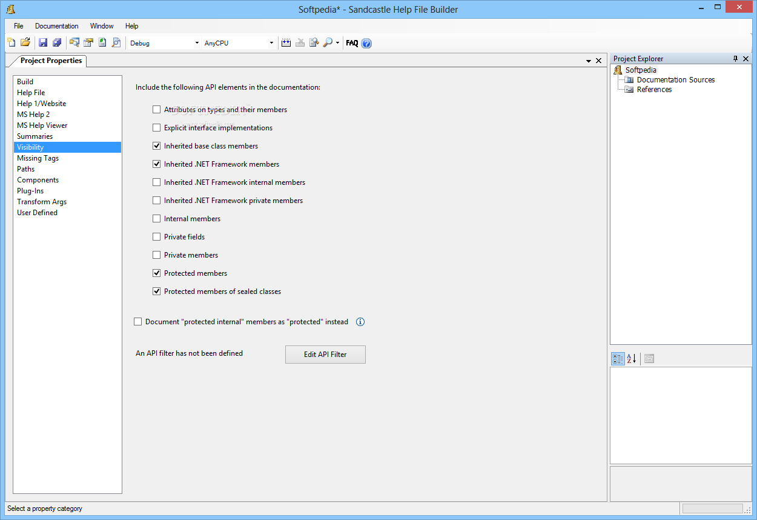This screenshot has width=757, height=520.
Task: Select the User Defined category
Action: click(x=67, y=213)
